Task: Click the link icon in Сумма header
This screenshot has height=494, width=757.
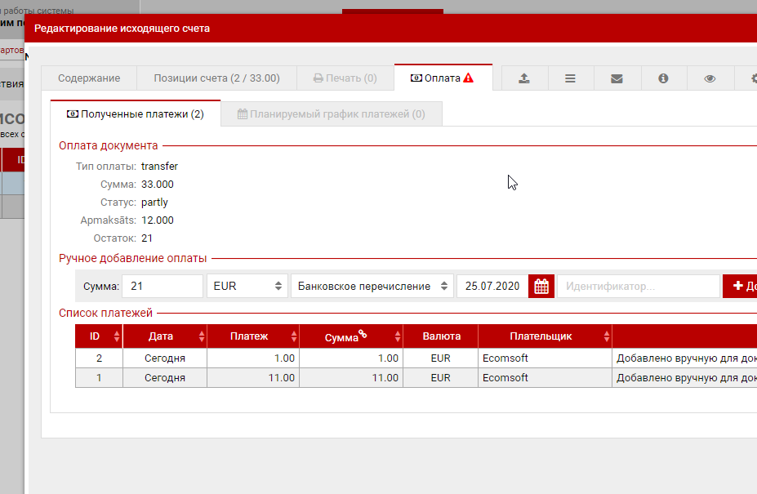Action: point(363,333)
